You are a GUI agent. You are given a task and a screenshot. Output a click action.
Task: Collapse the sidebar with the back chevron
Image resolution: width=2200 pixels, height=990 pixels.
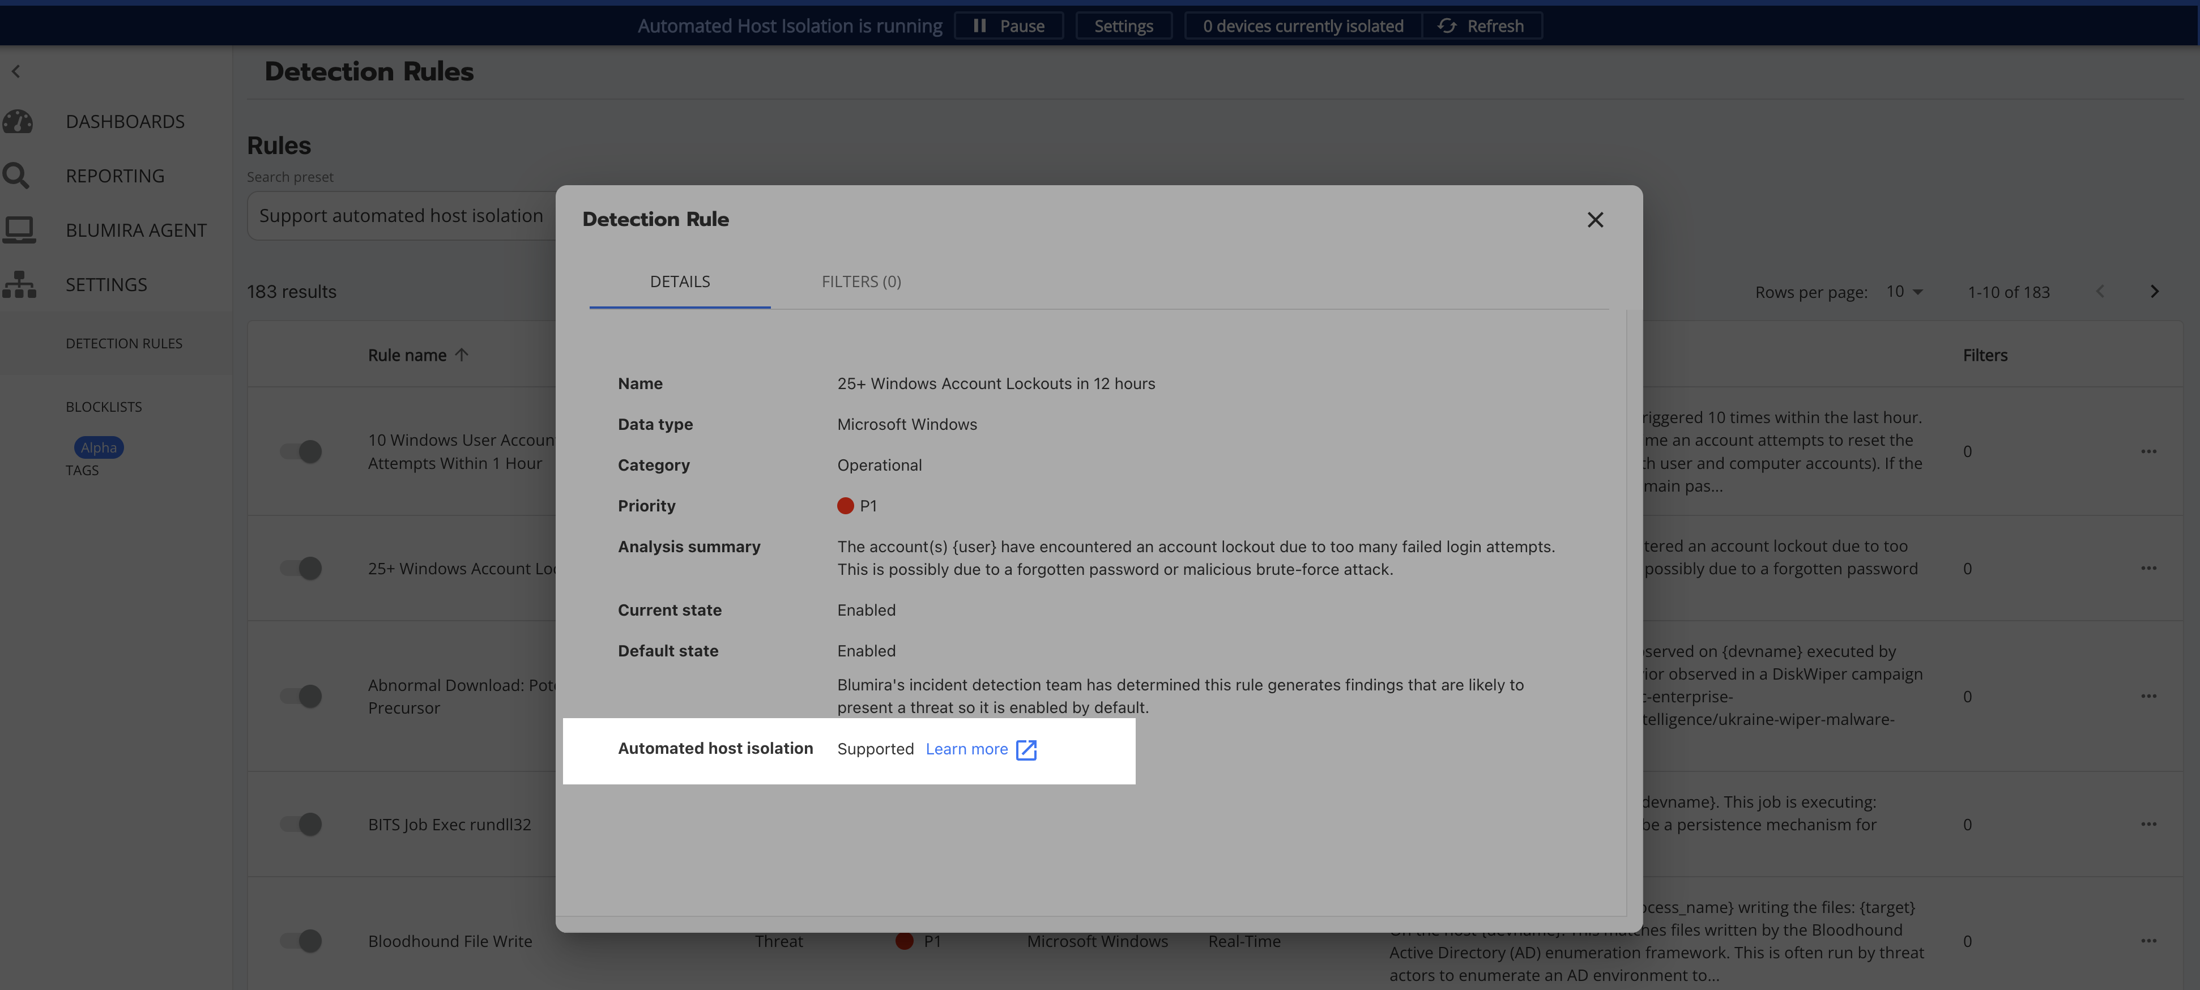click(x=15, y=71)
